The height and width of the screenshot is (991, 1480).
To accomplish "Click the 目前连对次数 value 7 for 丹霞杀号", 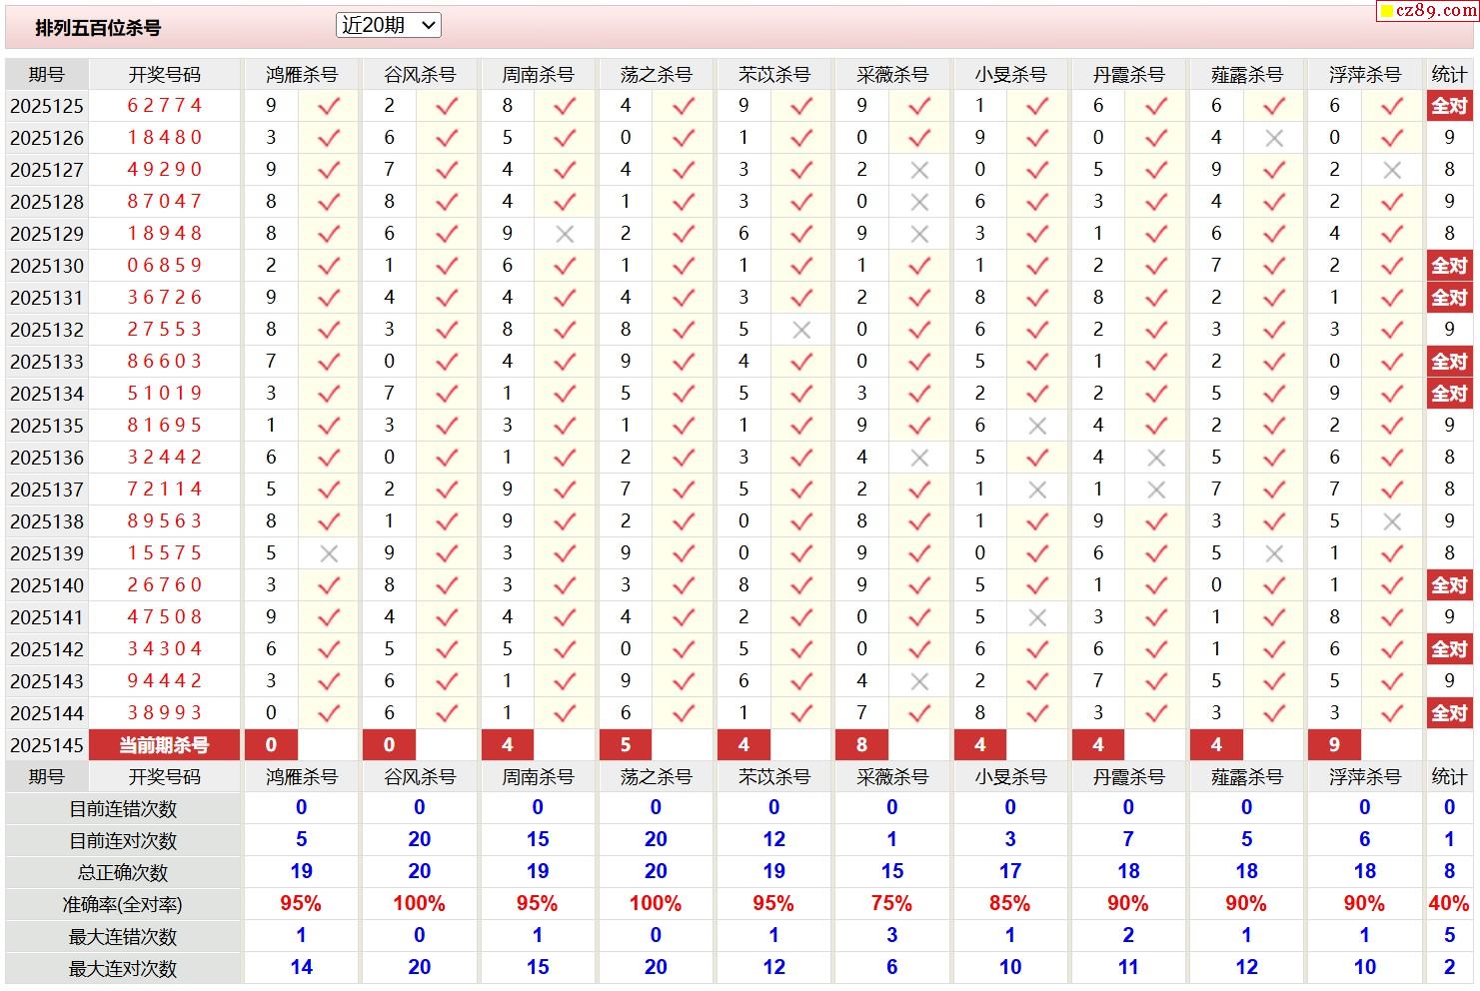I will point(1128,839).
